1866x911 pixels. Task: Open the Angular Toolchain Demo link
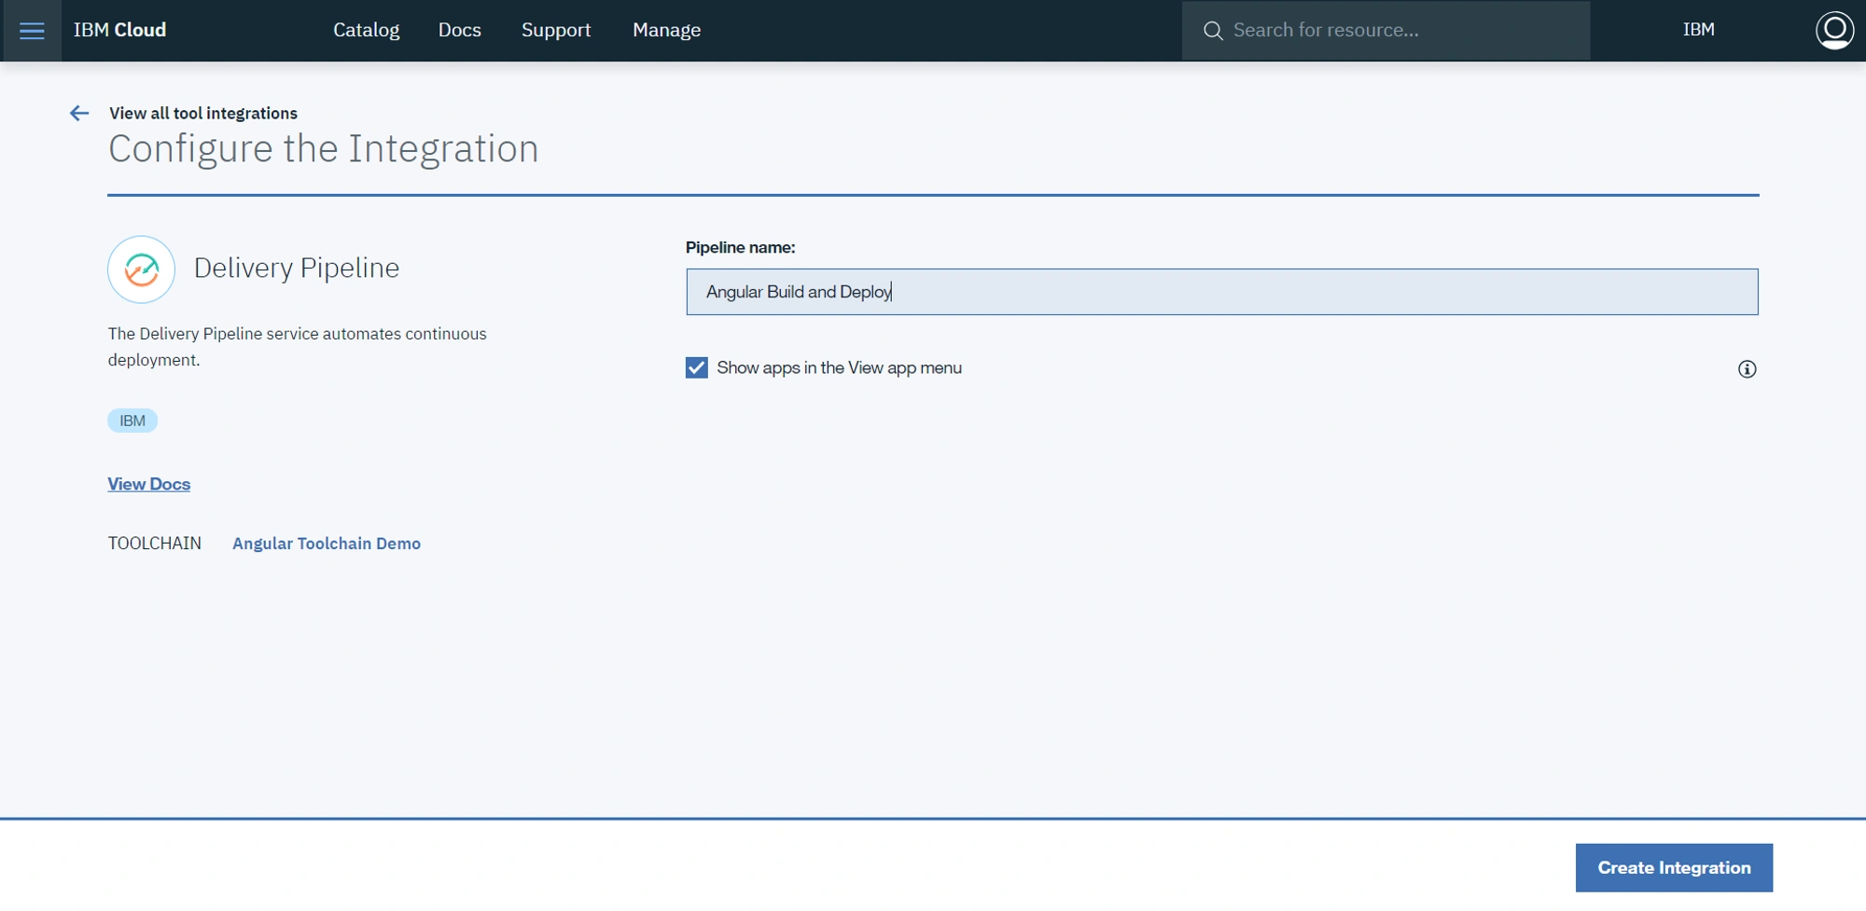[327, 544]
